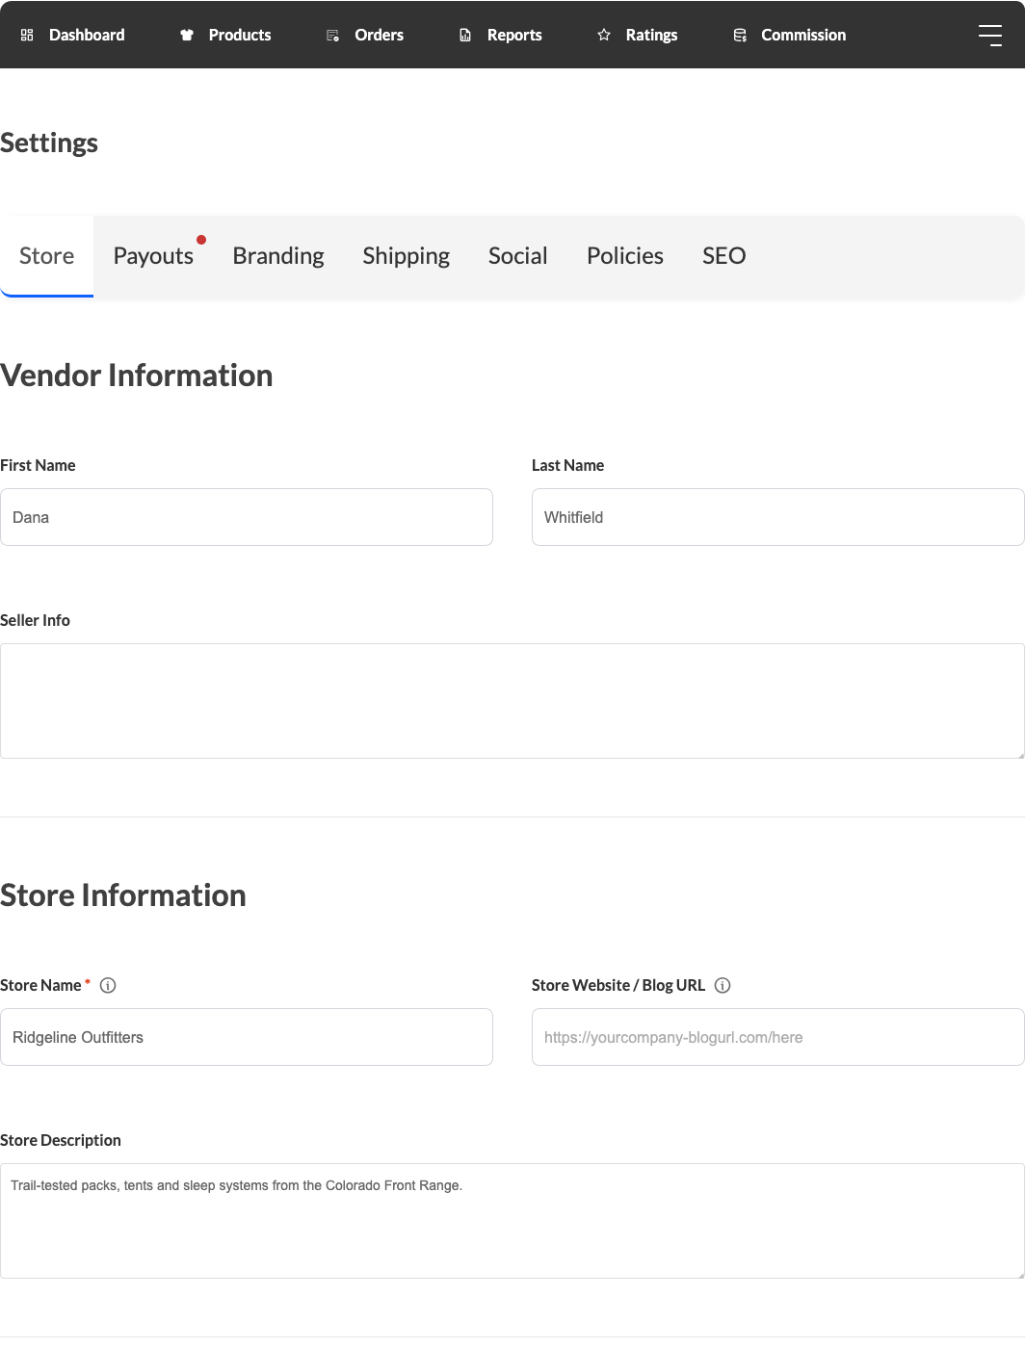
Task: Focus the First Name field containing Dana
Action: [247, 517]
